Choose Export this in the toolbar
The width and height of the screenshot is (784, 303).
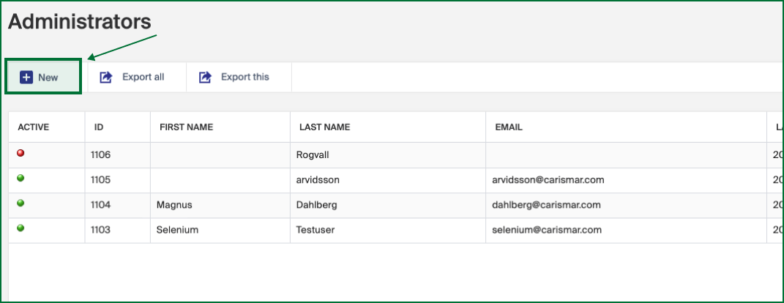point(244,77)
